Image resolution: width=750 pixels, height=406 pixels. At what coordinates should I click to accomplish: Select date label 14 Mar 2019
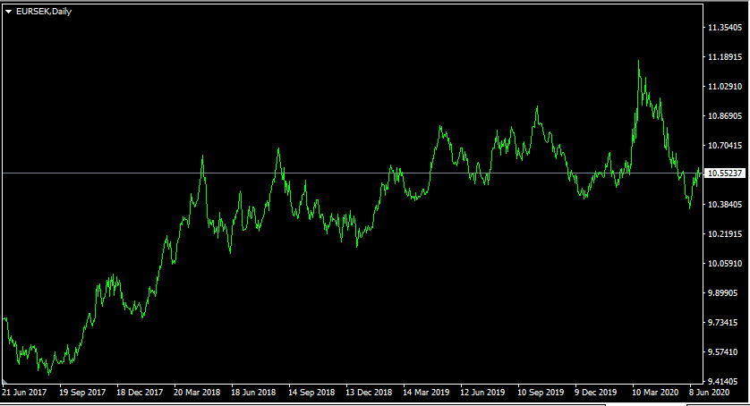pos(426,393)
